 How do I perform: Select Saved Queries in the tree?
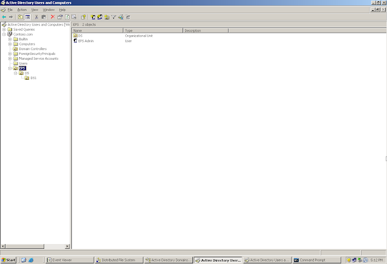click(x=24, y=30)
